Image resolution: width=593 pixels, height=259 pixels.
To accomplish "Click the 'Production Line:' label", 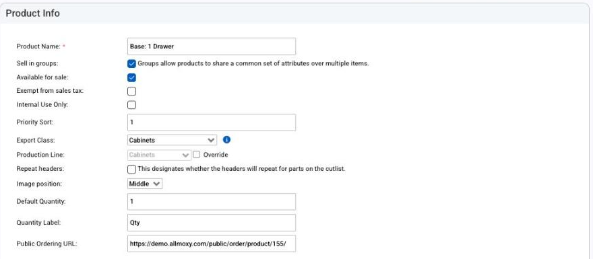I will pyautogui.click(x=40, y=155).
